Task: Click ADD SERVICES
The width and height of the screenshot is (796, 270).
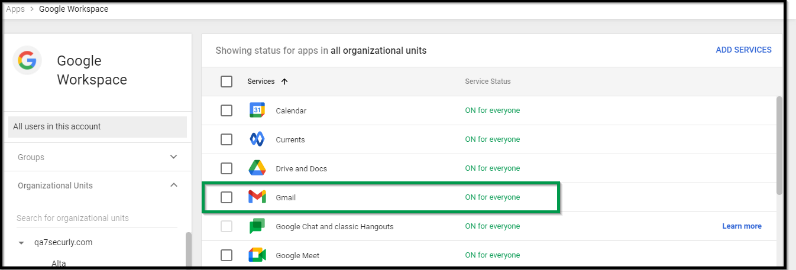Action: pos(743,50)
